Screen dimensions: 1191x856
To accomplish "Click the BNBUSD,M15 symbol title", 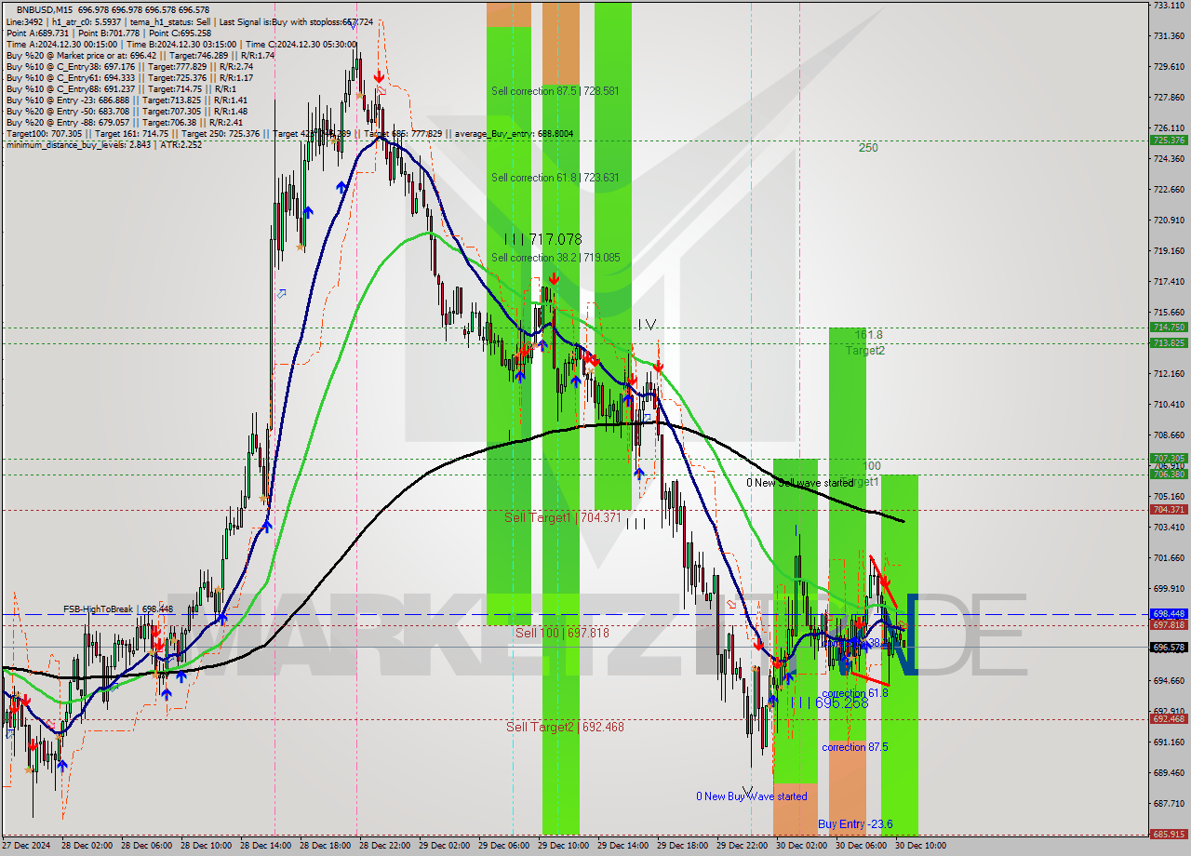I will tap(46, 9).
